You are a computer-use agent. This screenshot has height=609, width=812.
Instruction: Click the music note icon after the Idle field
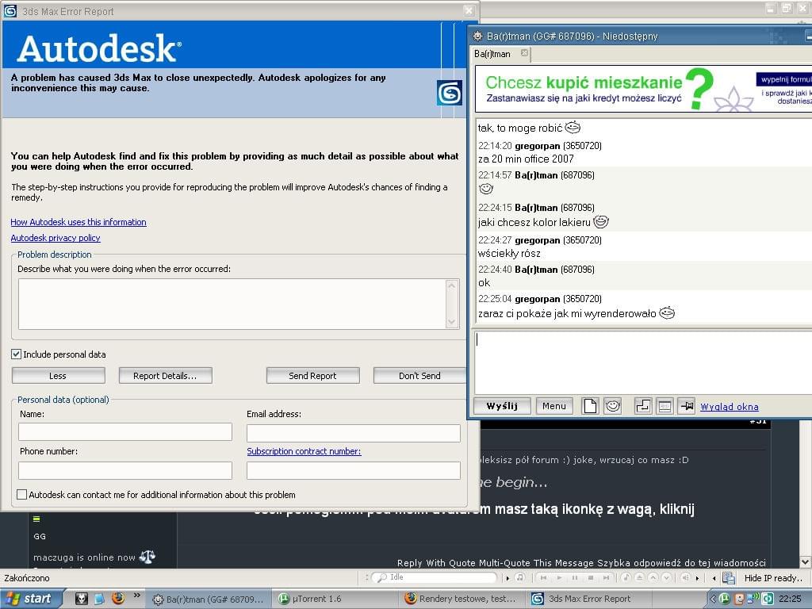tap(520, 577)
